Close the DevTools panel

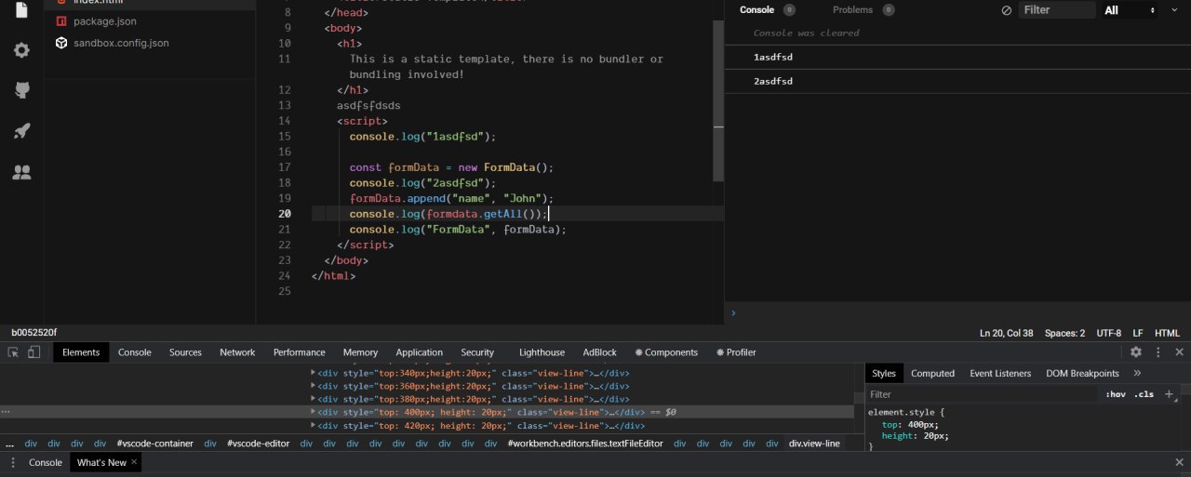pyautogui.click(x=1180, y=352)
